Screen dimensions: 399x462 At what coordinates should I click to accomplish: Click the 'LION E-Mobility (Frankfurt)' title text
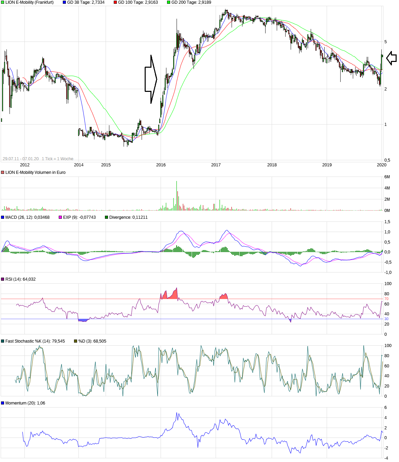(x=30, y=2)
